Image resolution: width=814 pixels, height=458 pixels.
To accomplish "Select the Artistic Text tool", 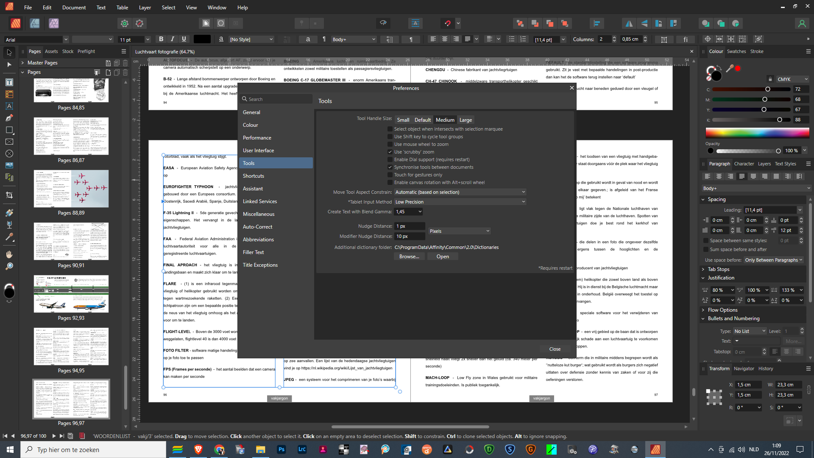I will tap(9, 106).
